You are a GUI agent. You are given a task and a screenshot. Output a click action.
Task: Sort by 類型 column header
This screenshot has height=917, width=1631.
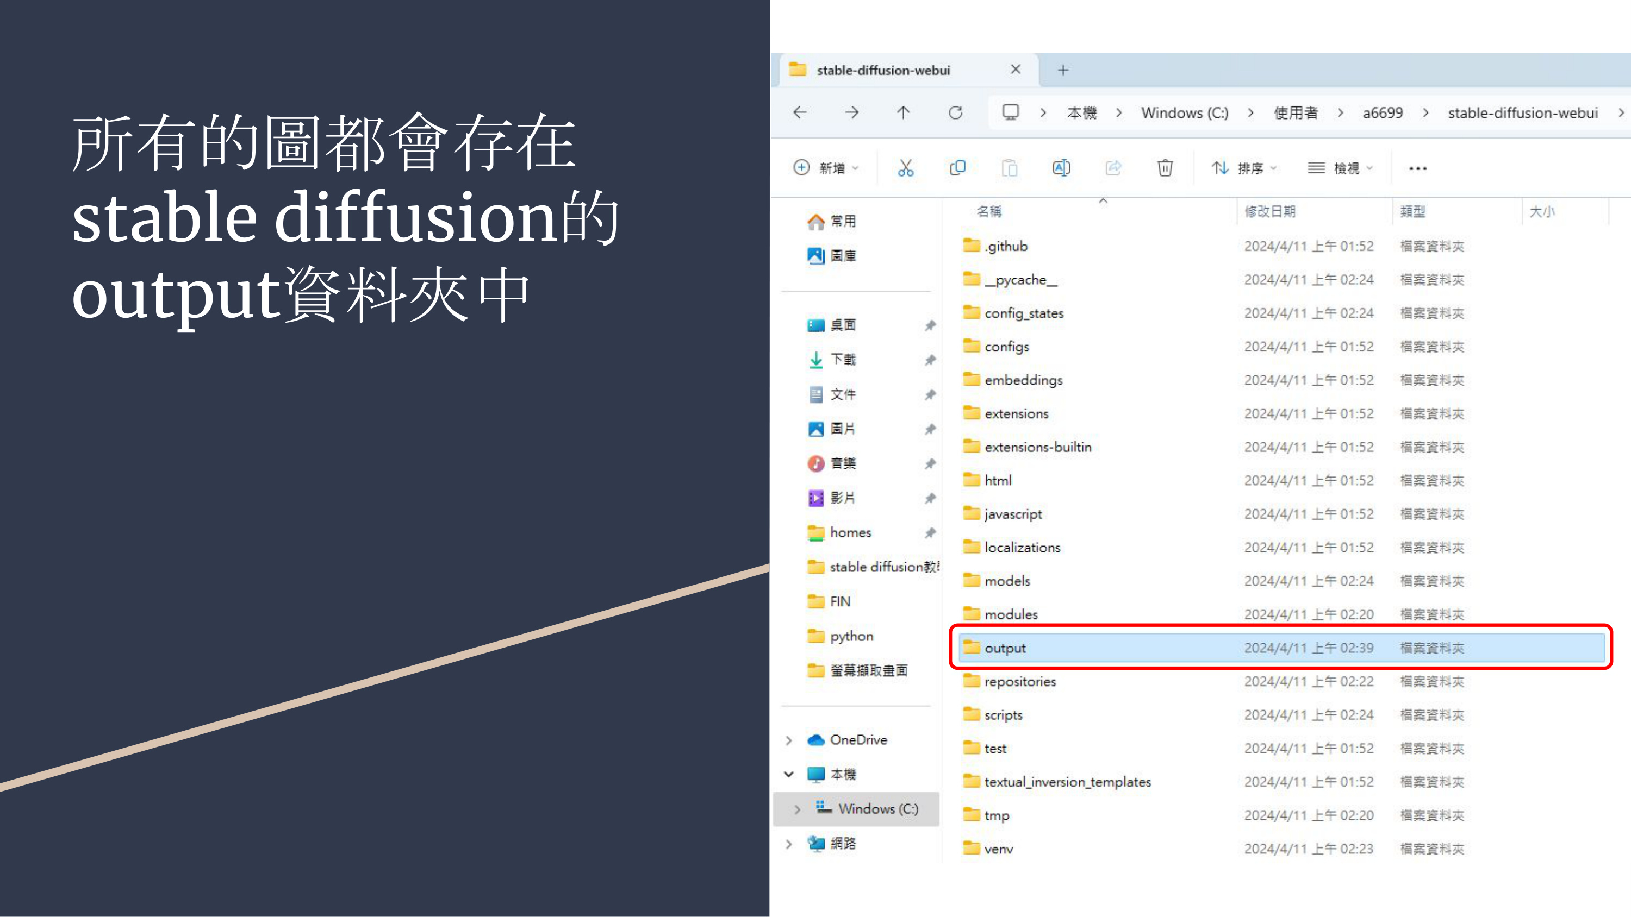[1412, 211]
